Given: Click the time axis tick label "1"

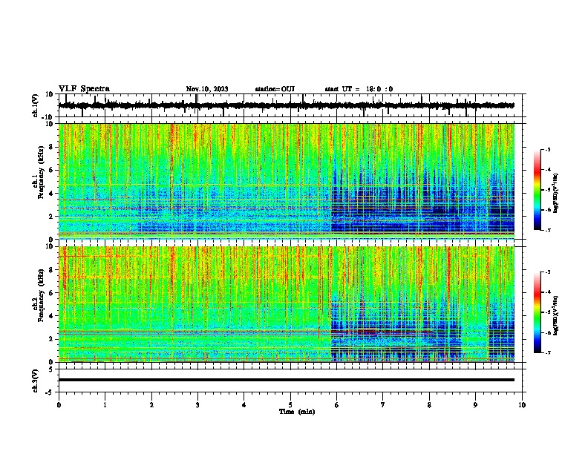Looking at the screenshot, I should (x=105, y=405).
